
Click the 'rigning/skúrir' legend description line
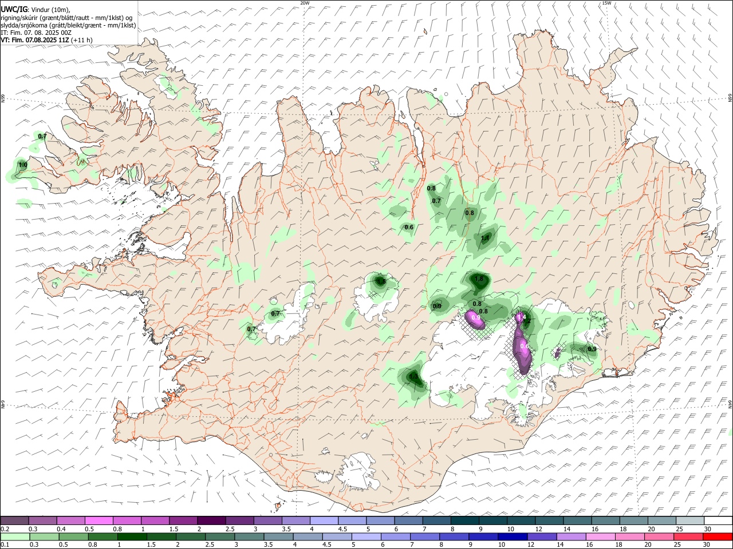point(66,18)
